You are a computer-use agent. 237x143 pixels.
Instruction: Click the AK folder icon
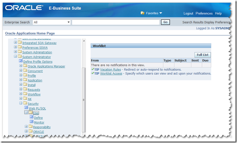click(x=25, y=98)
